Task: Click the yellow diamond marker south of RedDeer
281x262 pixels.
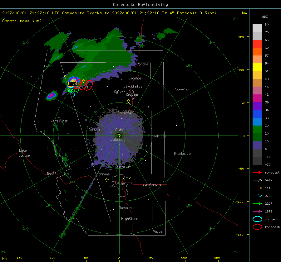Action: (x=128, y=101)
